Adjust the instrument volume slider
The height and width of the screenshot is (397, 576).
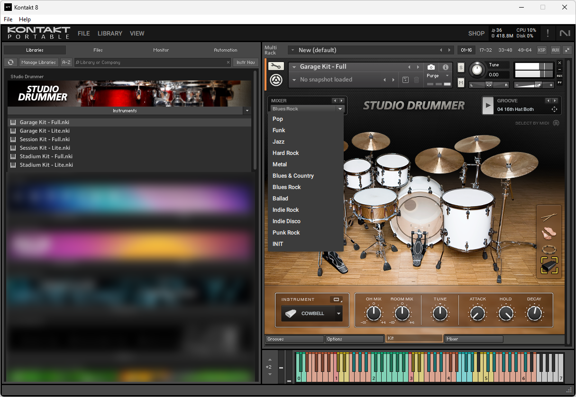tap(534, 85)
